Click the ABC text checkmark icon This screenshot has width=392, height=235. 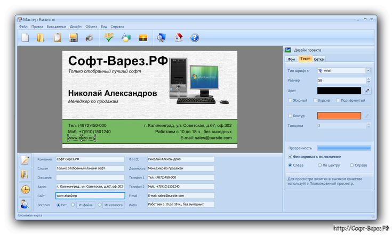109,37
